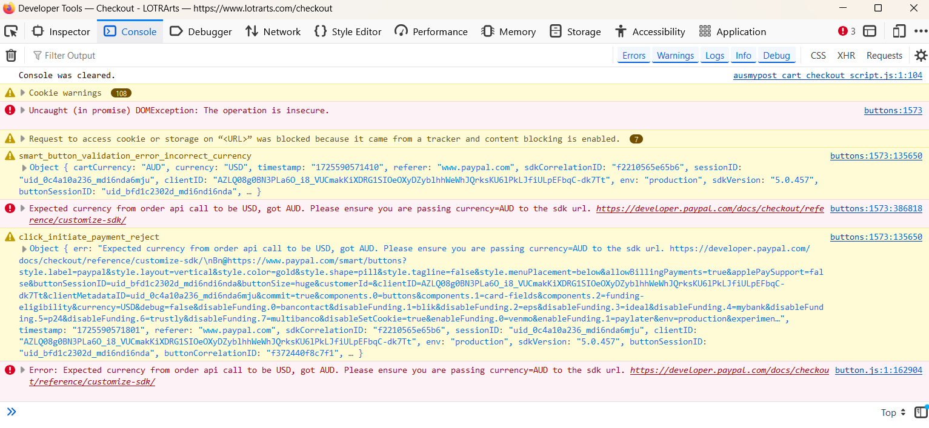The image size is (929, 428).
Task: Expand the Uncaught DOMException error
Action: [x=22, y=110]
